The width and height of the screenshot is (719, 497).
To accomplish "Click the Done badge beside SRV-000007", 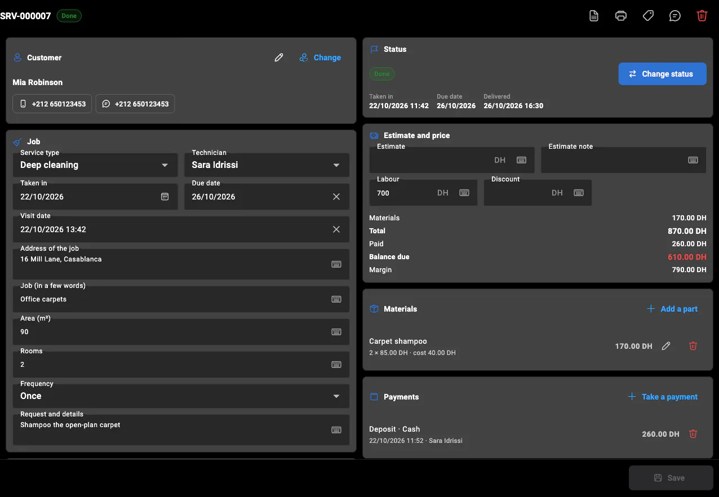I will (69, 16).
